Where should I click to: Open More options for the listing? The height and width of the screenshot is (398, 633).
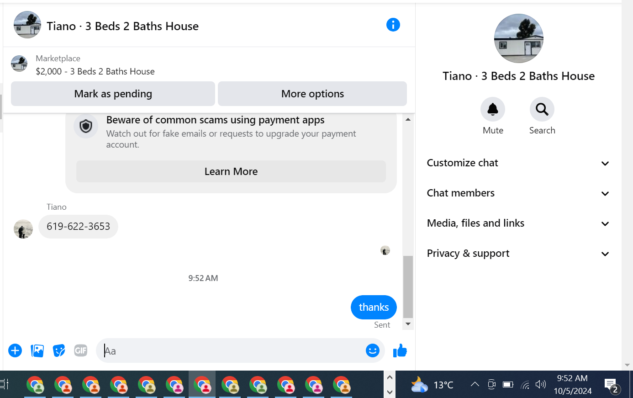pyautogui.click(x=312, y=94)
